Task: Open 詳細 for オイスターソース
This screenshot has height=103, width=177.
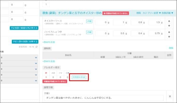Action: point(89,21)
